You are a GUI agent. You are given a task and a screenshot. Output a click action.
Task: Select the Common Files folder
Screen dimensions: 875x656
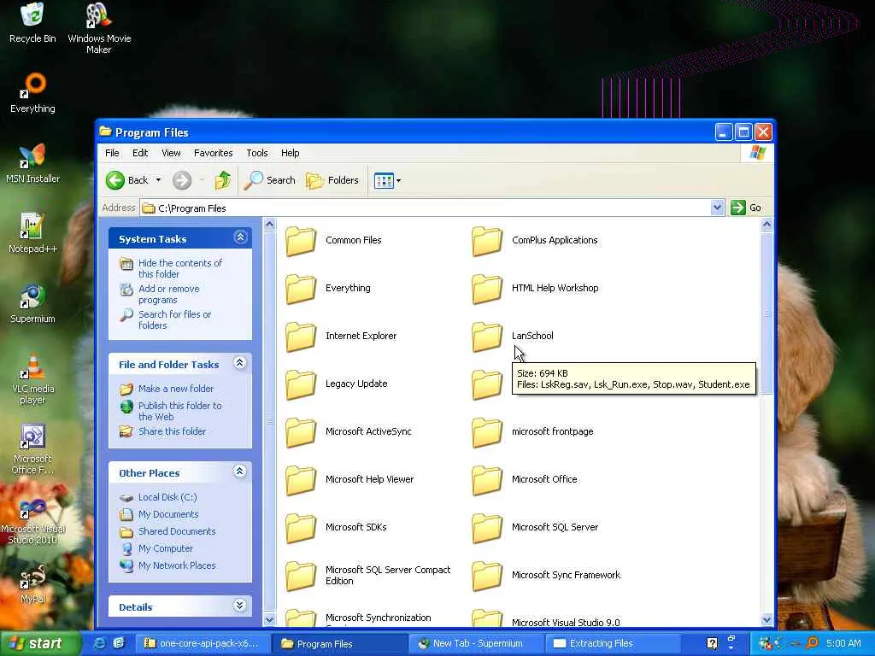tap(334, 240)
